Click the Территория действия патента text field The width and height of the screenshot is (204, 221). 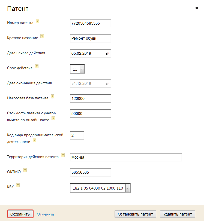coord(126,157)
